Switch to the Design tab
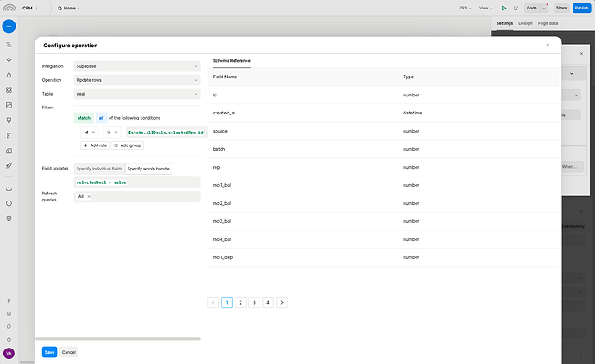Screen dimensions: 595x364 pyautogui.click(x=525, y=23)
